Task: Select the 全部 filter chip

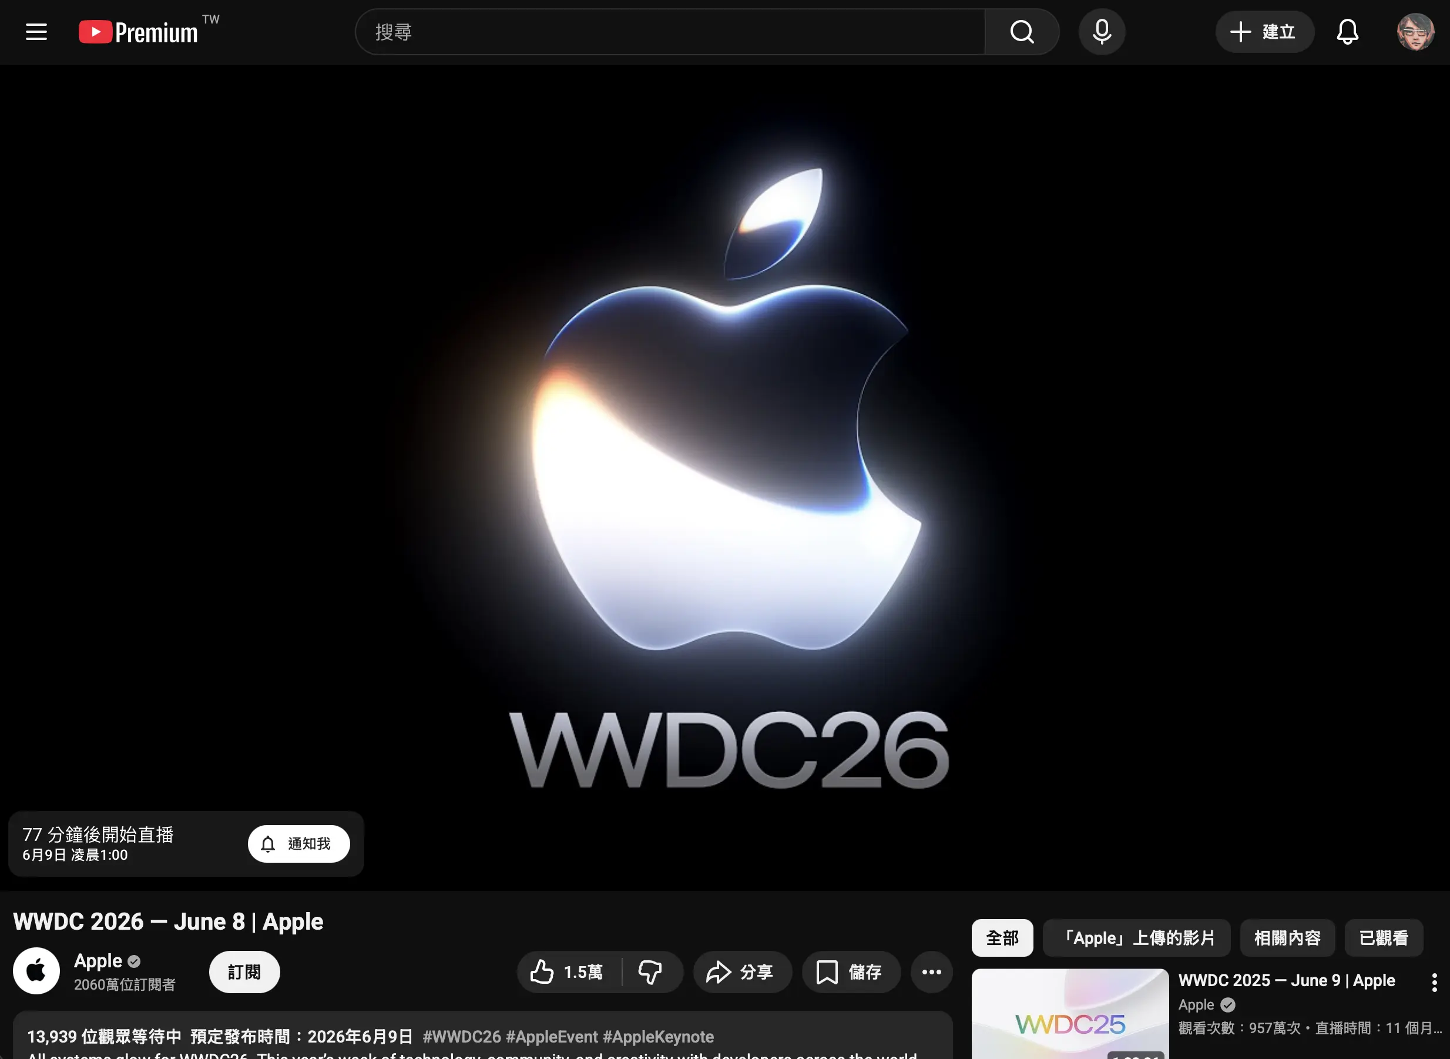Action: [x=1002, y=938]
